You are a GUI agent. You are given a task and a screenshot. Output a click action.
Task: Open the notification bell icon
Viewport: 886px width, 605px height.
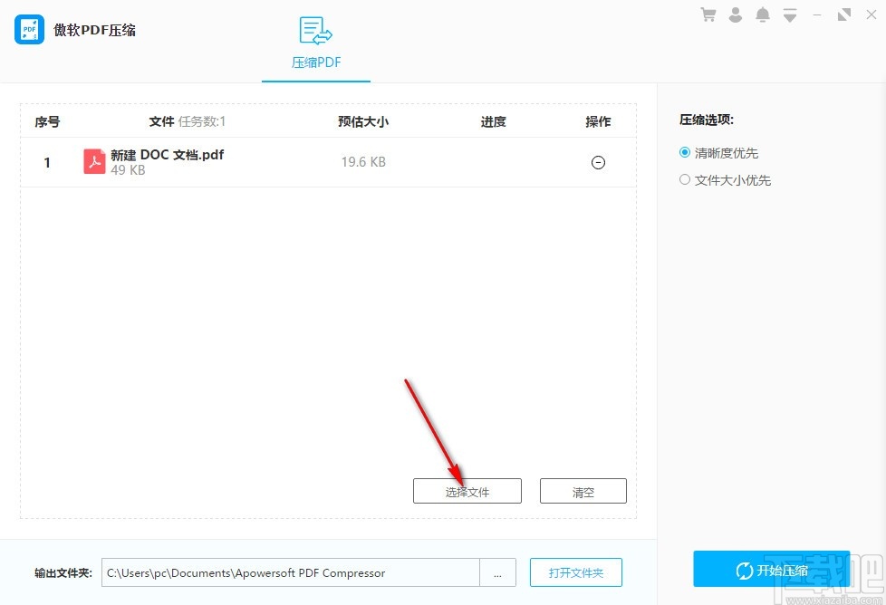click(x=762, y=14)
